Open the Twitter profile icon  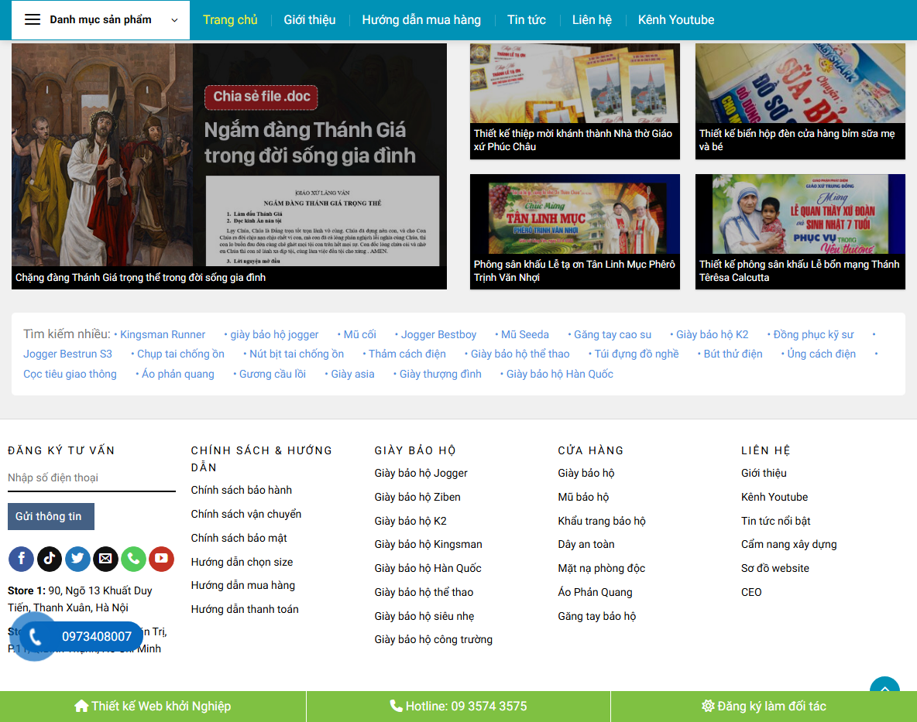pyautogui.click(x=77, y=559)
